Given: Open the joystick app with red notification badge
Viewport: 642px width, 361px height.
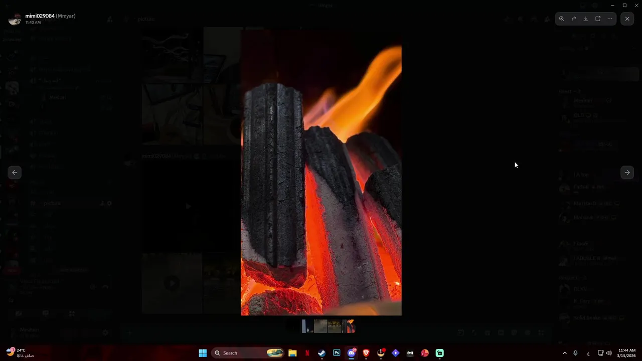Looking at the screenshot, I should pos(381,353).
